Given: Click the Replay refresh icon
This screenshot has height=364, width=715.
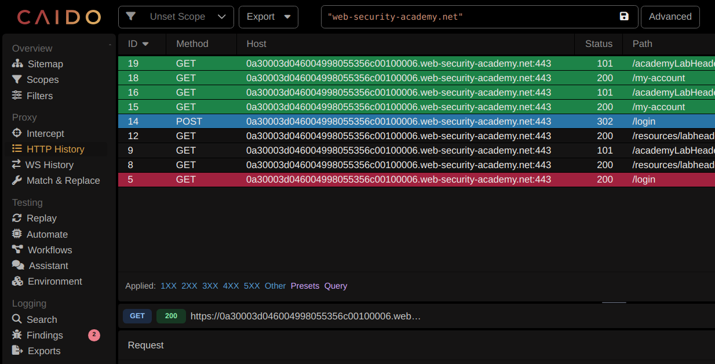Looking at the screenshot, I should click(17, 218).
